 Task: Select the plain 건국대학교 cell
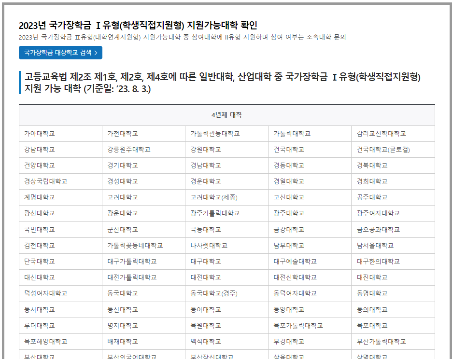[x=310, y=150]
